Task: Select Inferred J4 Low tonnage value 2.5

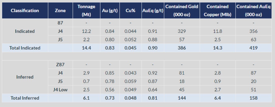Action: (86, 90)
